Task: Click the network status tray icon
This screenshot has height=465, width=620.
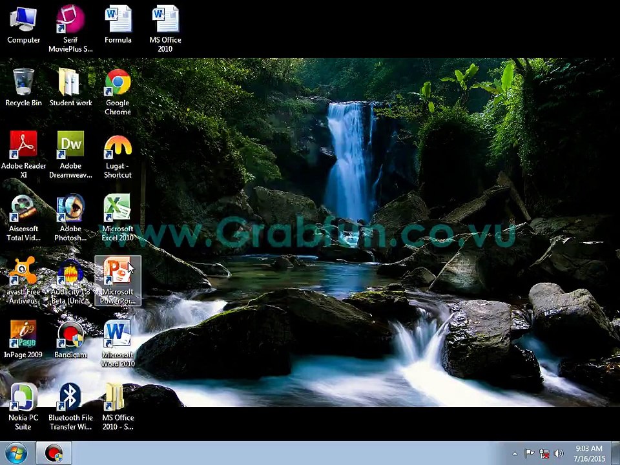Action: (x=544, y=453)
